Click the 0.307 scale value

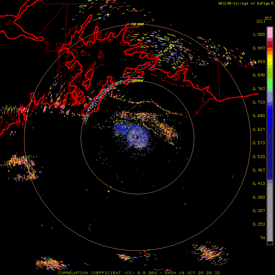tap(259, 211)
